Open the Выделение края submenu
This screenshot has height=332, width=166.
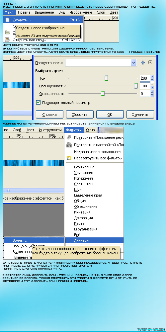(88, 195)
